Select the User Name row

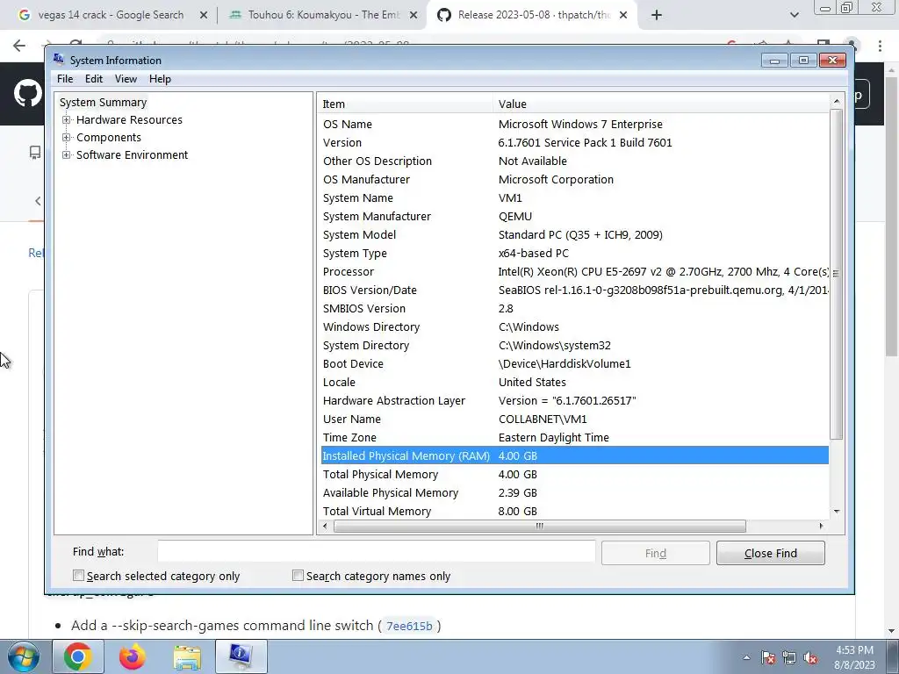[x=574, y=419]
